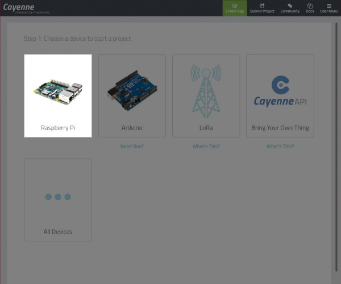Open What's This? link under LoRa
Image resolution: width=341 pixels, height=284 pixels.
(x=206, y=147)
